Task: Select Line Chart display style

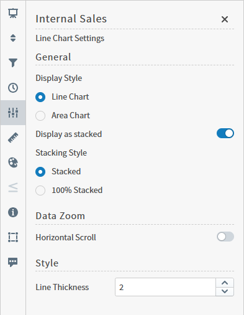Action: tap(40, 97)
